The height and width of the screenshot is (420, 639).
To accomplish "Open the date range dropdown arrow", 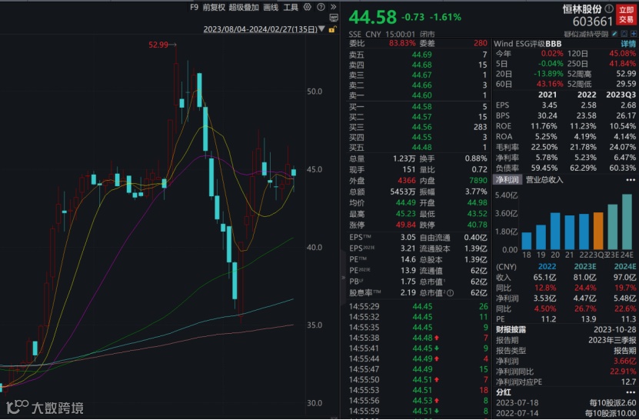I will pyautogui.click(x=322, y=29).
